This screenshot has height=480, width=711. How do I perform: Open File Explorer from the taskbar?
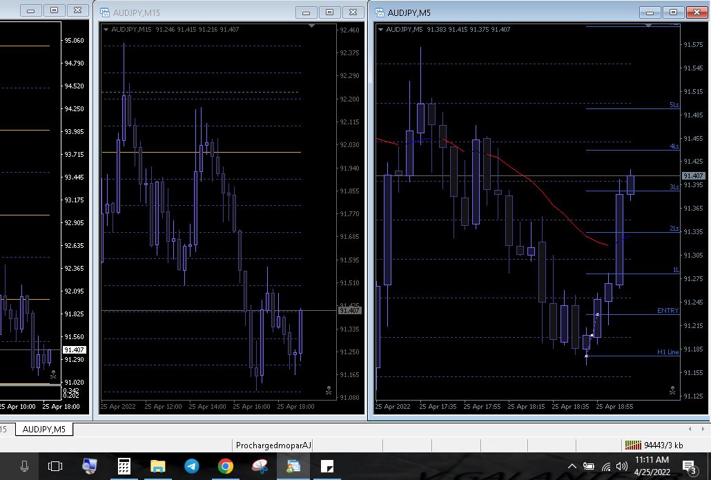(x=158, y=466)
